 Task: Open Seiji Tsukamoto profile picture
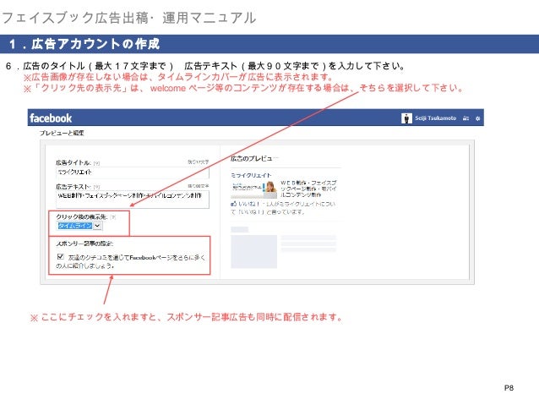[x=406, y=118]
